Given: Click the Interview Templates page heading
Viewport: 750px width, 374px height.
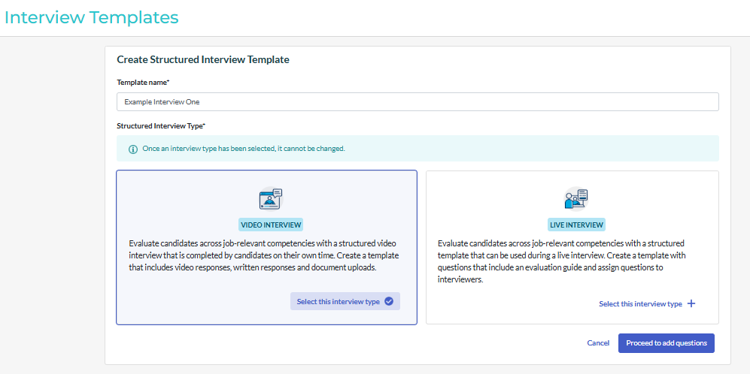Looking at the screenshot, I should [91, 18].
